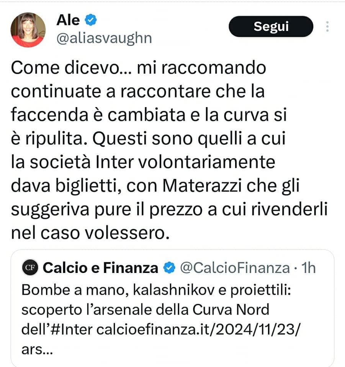Open the calcioefinanza.it/2024/11/23/ link
345x367 pixels.
click(x=198, y=330)
